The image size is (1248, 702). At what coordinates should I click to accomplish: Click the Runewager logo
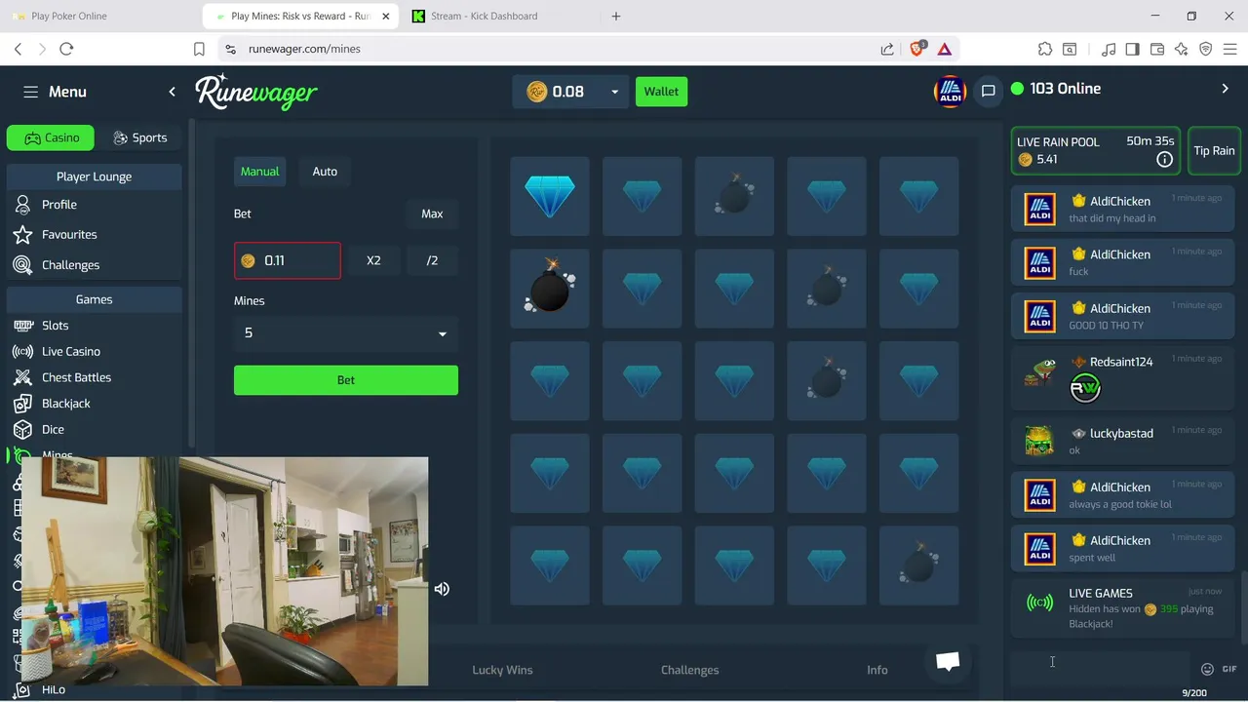(256, 92)
